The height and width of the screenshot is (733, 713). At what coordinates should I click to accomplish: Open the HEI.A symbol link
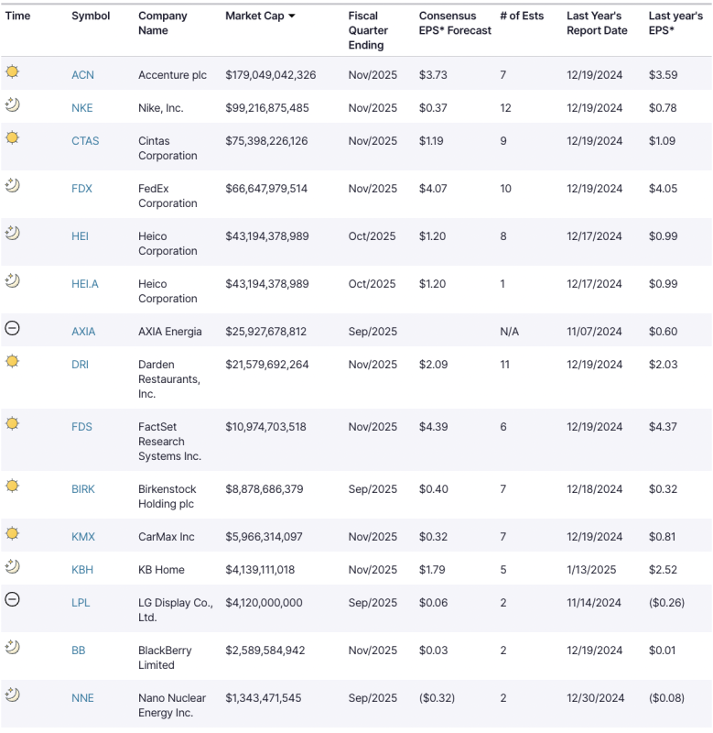pyautogui.click(x=85, y=284)
